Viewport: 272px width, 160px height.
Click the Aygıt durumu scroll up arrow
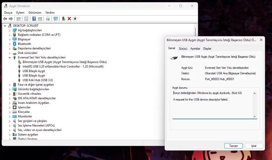click(254, 93)
